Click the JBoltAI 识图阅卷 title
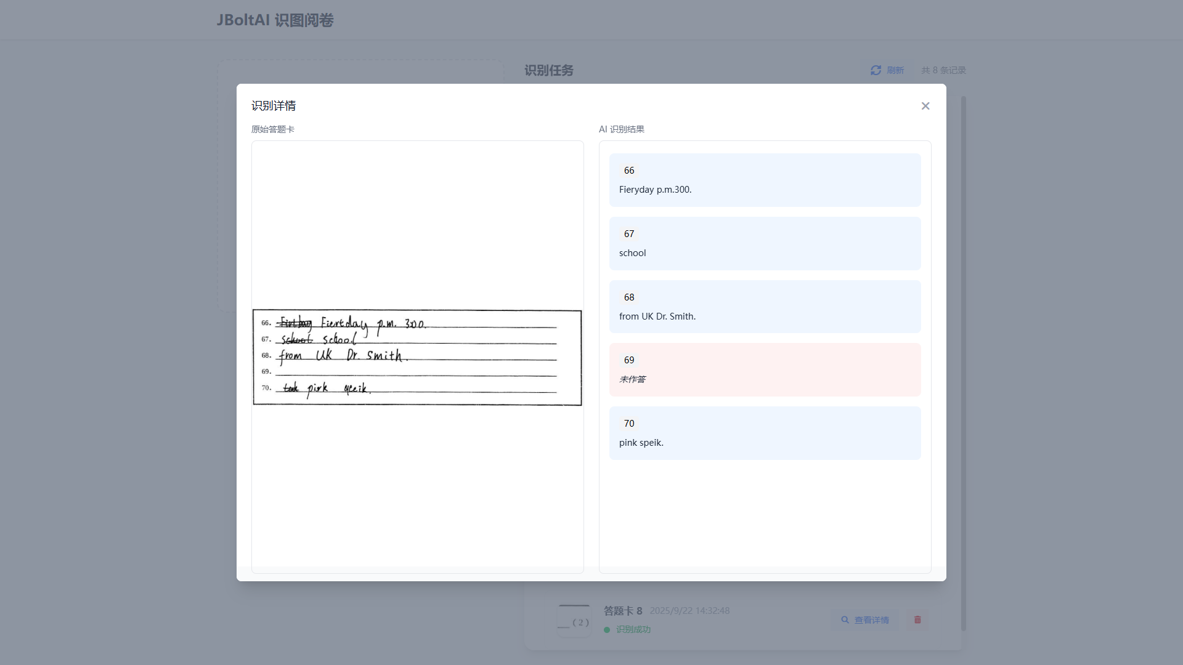1183x665 pixels. 275,20
